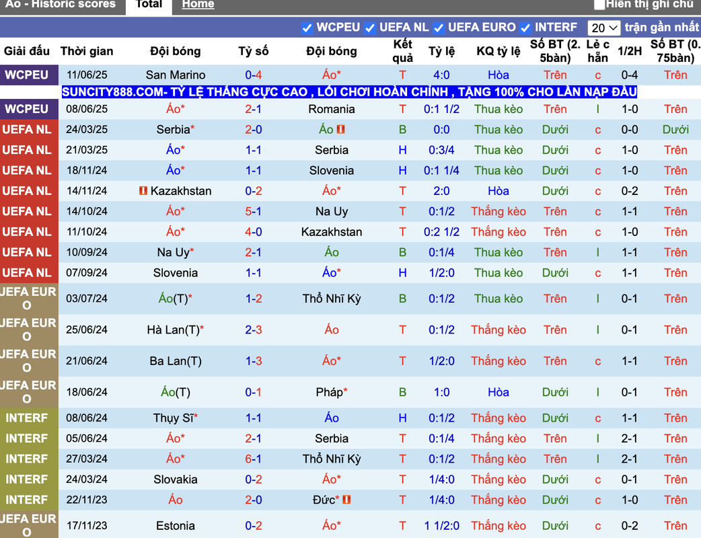
Task: Click the San Marino team name
Action: tap(176, 75)
